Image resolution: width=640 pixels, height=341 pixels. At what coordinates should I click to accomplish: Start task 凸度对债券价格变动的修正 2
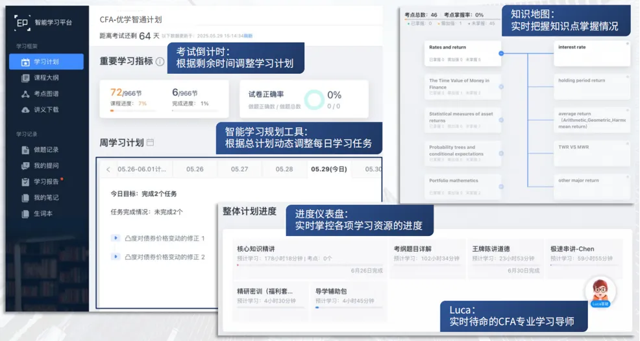click(116, 257)
